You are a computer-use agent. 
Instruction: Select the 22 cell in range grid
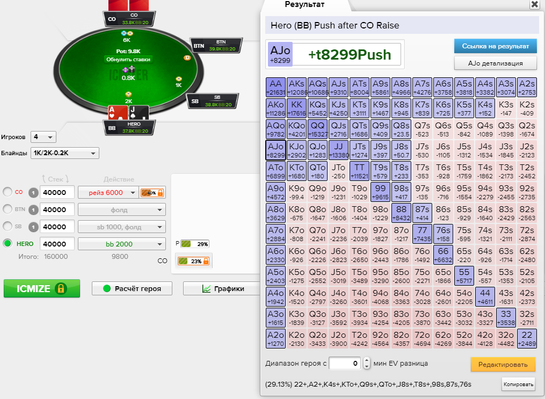point(527,338)
